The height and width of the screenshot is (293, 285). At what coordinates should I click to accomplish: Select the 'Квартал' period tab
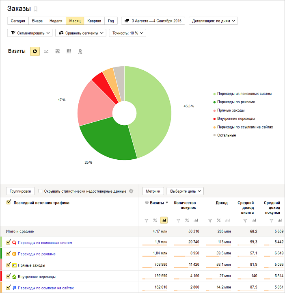click(x=94, y=21)
